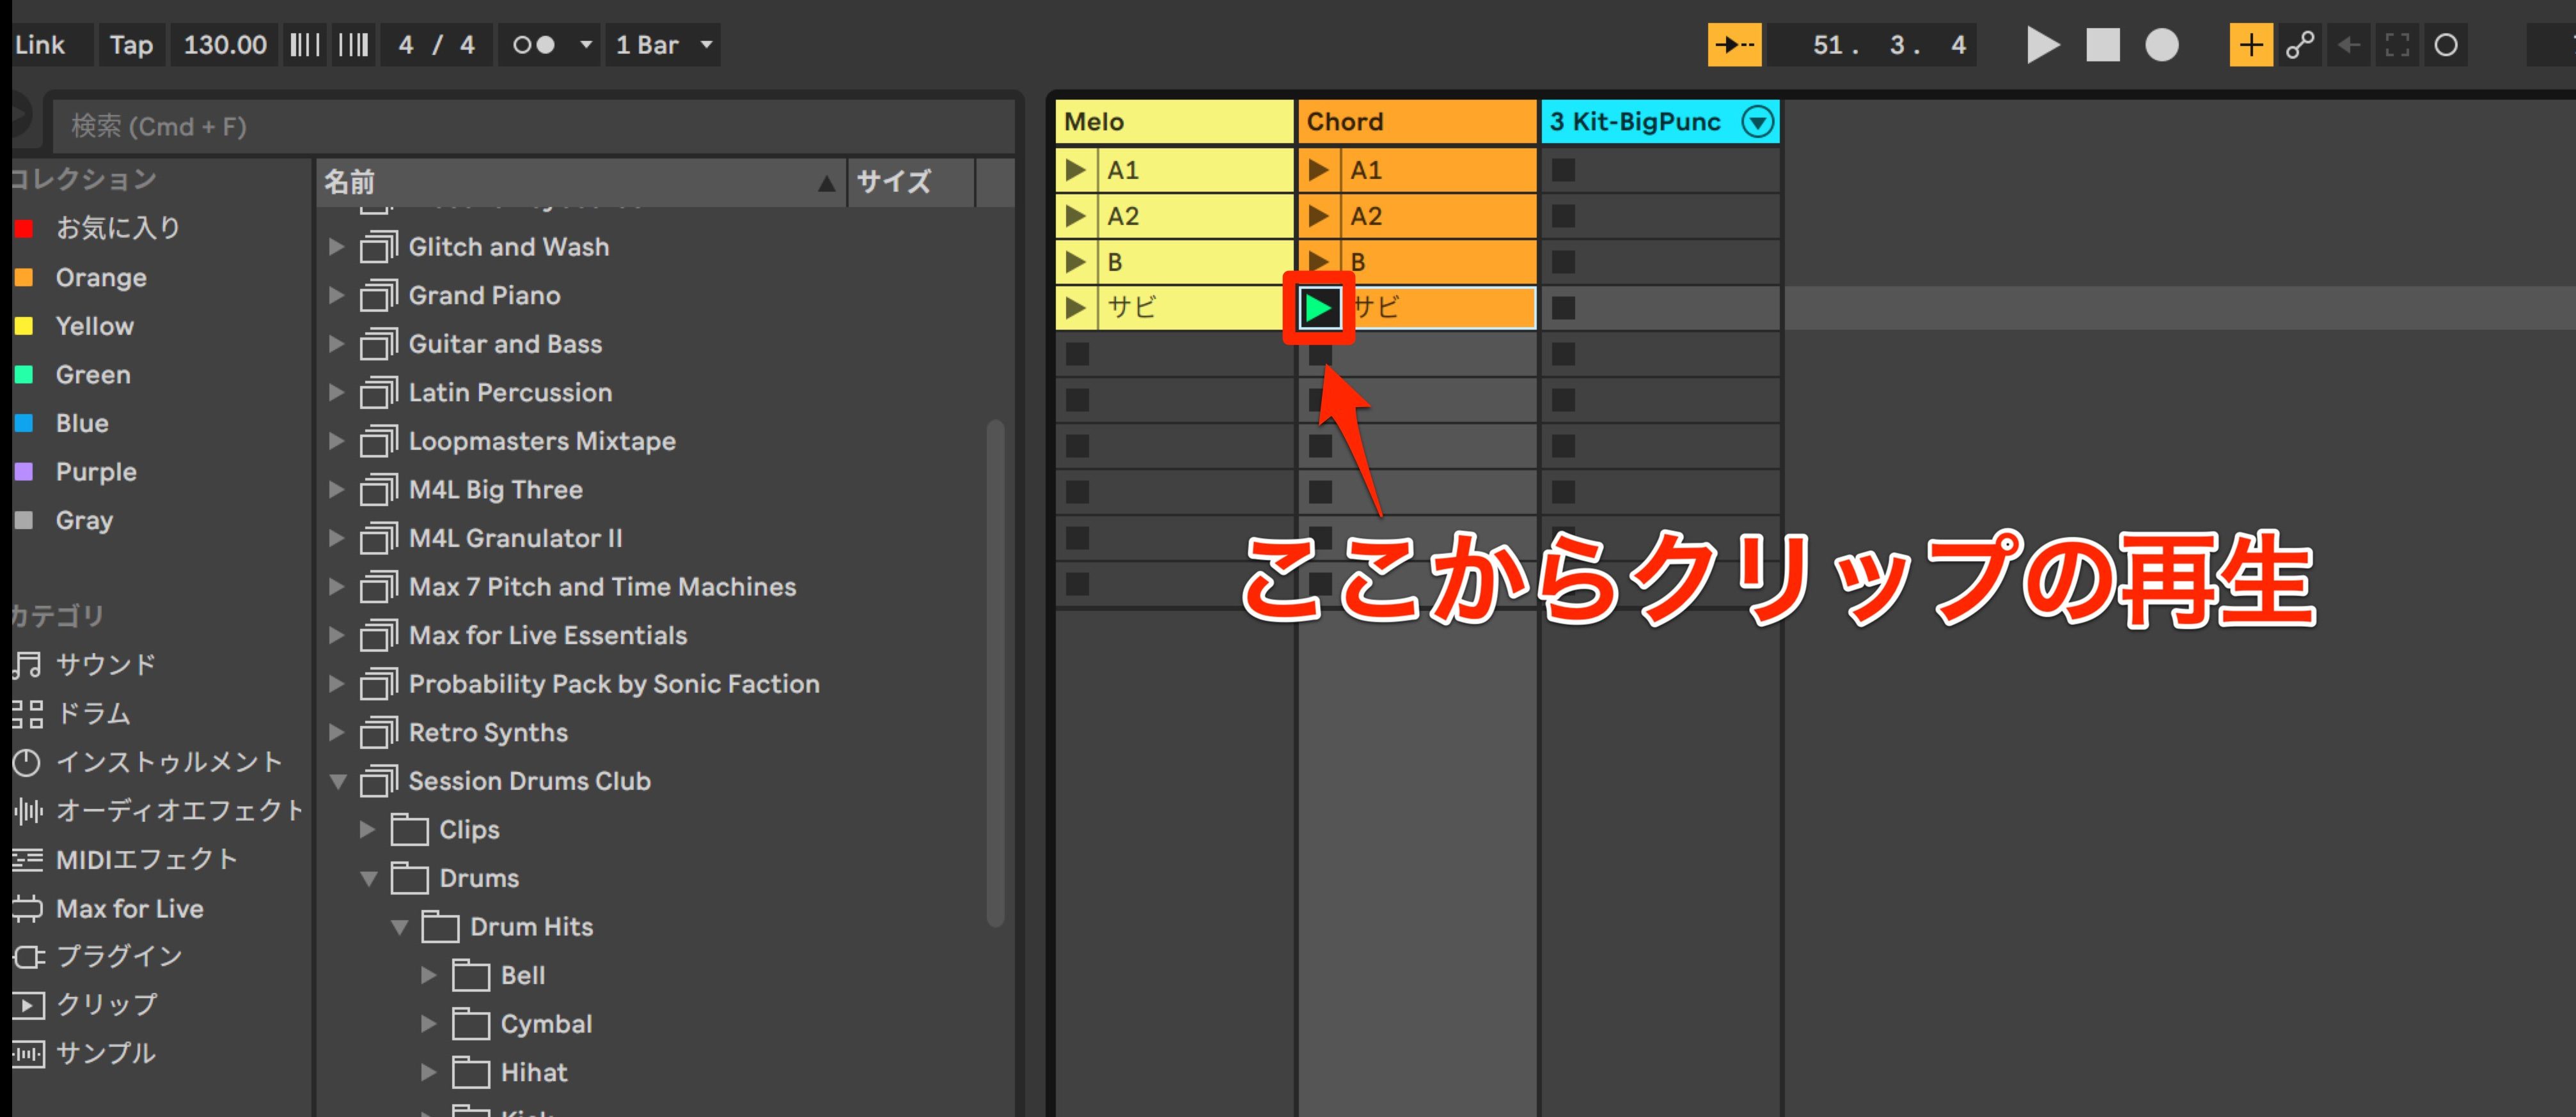Launch the Melo B clip
Screen dimensions: 2576x1117
pos(1076,262)
